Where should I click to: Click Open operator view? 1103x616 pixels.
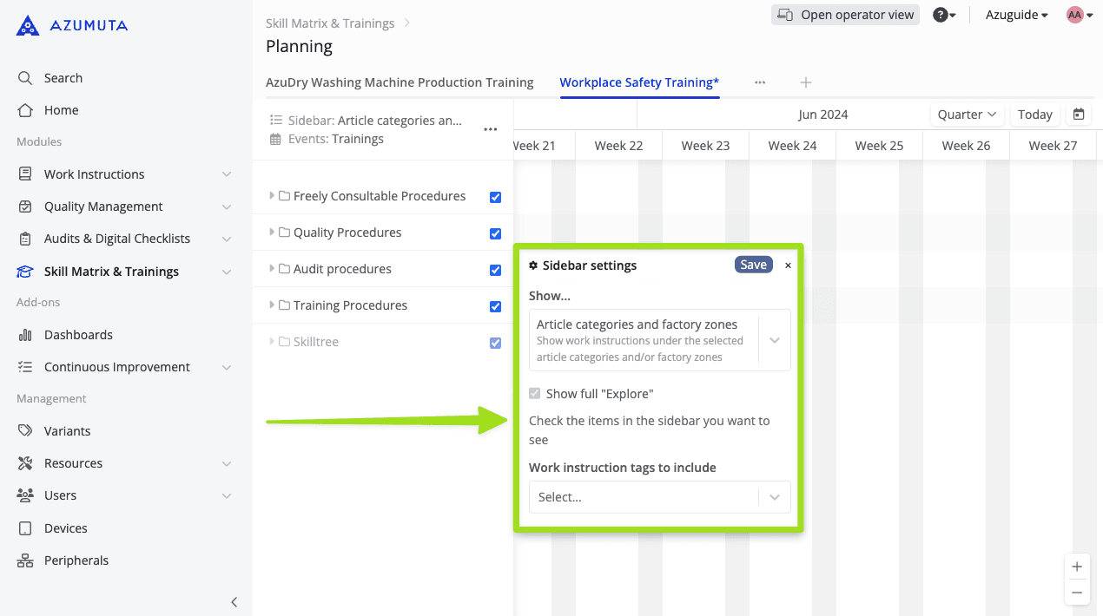[x=845, y=15]
